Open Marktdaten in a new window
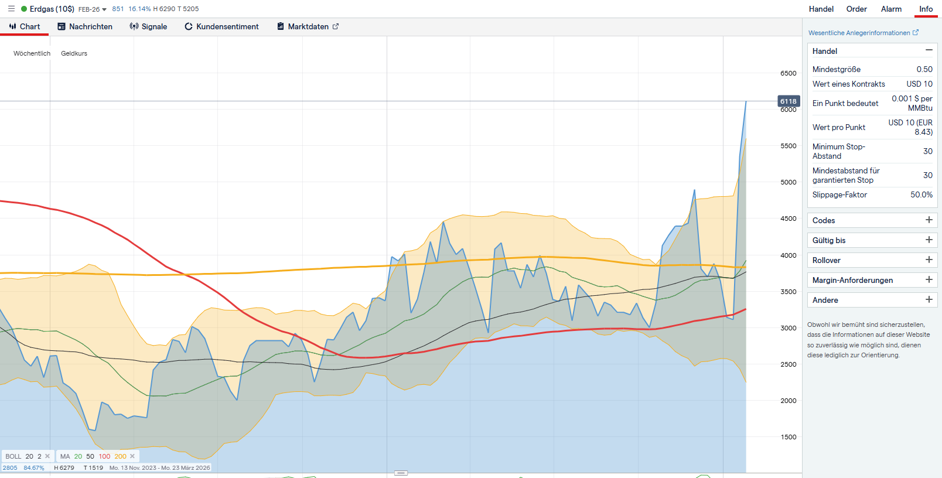The width and height of the screenshot is (942, 478). point(308,26)
